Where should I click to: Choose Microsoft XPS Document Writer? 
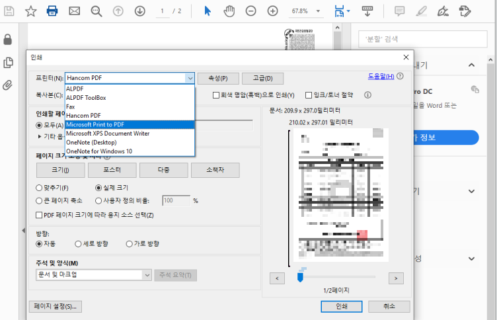tap(130, 134)
